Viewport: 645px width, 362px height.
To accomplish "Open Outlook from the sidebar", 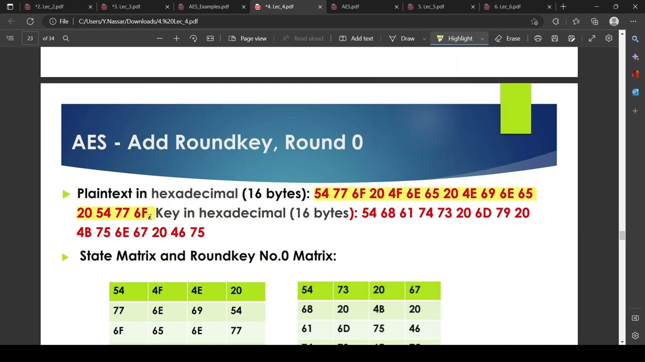I will tap(635, 92).
